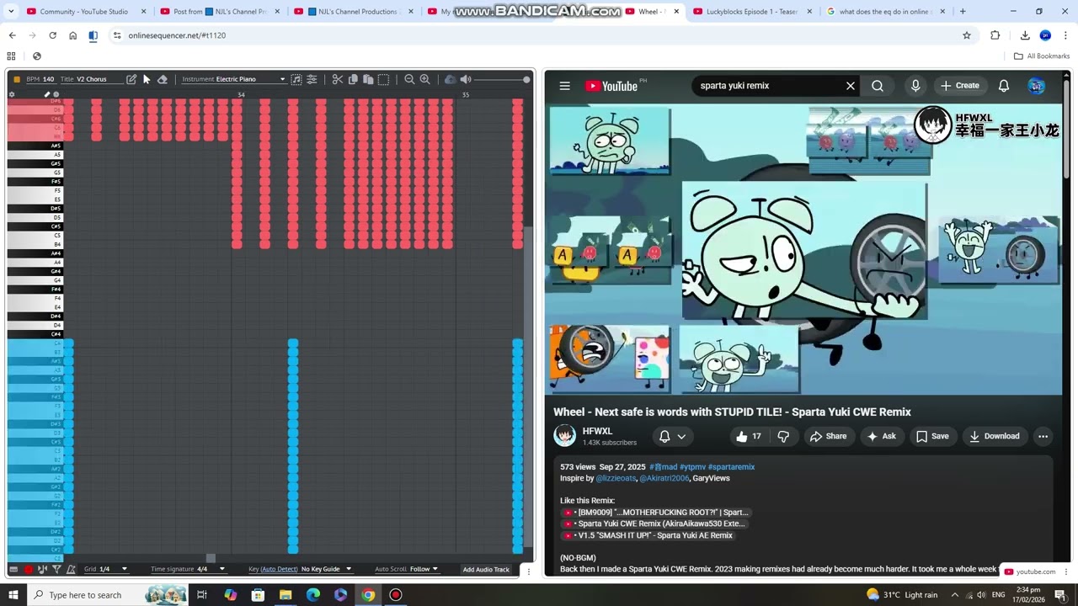
Task: Paste notes using clipboard icon
Action: pyautogui.click(x=368, y=79)
